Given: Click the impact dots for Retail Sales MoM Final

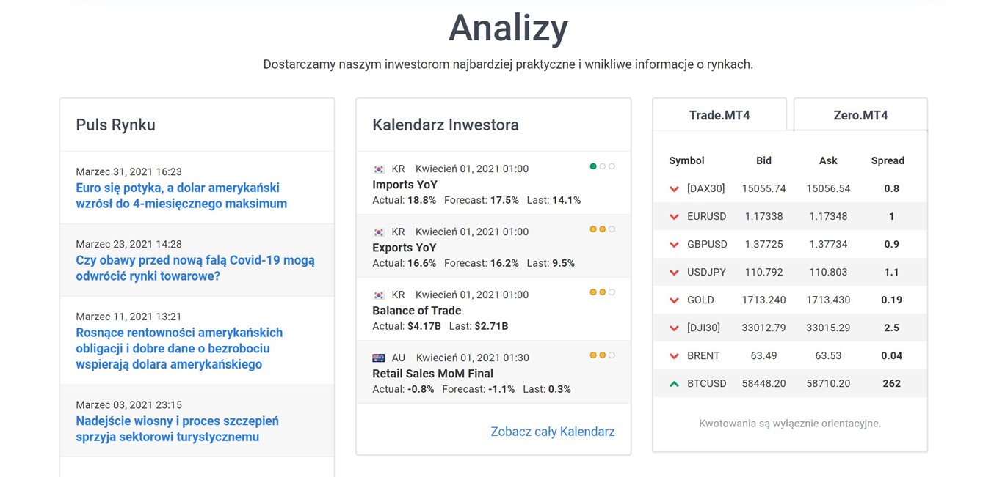Looking at the screenshot, I should point(602,355).
